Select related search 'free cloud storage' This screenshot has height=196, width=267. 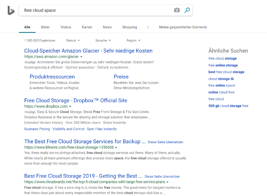(222, 58)
